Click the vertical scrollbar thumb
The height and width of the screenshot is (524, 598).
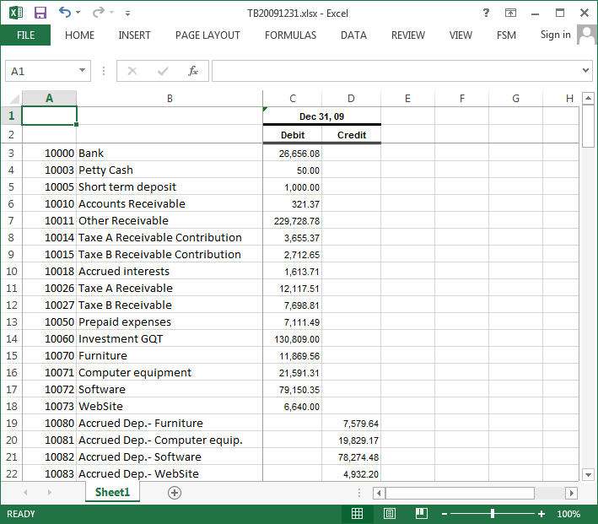(x=588, y=127)
